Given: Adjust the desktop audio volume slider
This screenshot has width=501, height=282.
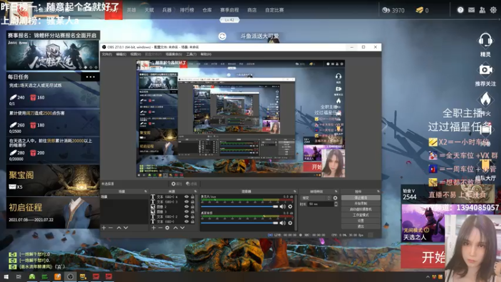Looking at the screenshot, I should click(x=239, y=223).
